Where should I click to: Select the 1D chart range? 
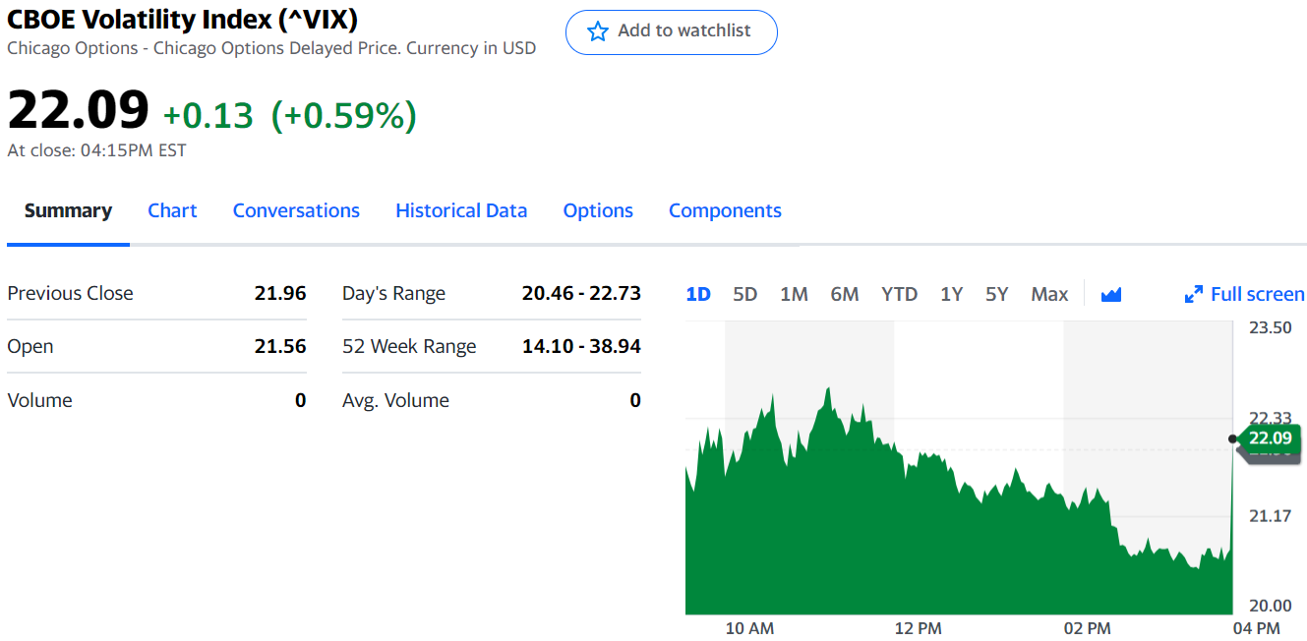click(698, 294)
